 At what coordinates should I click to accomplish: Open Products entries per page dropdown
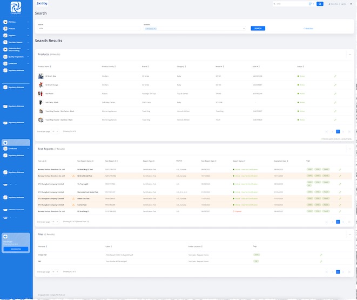55,131
